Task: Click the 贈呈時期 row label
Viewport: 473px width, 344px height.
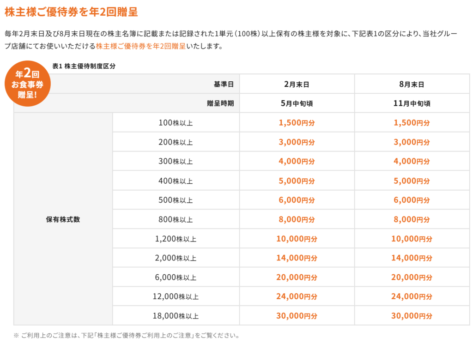Action: (220, 103)
